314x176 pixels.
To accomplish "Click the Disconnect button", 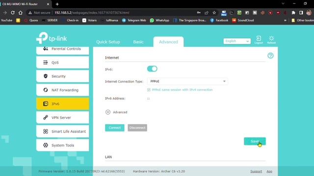I will tap(137, 128).
